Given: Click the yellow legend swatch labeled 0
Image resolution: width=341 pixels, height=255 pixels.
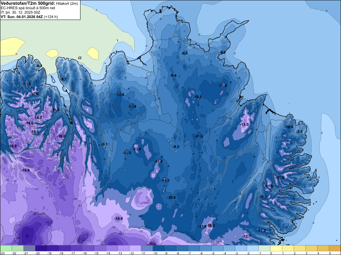Looking at the screenshot, I should click(x=276, y=248).
